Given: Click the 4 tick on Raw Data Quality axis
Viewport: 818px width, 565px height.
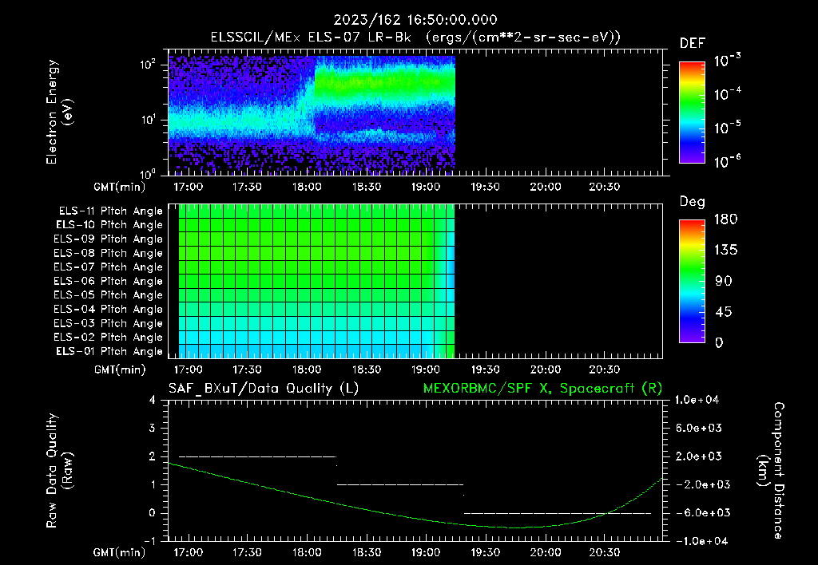Looking at the screenshot, I should (x=153, y=400).
